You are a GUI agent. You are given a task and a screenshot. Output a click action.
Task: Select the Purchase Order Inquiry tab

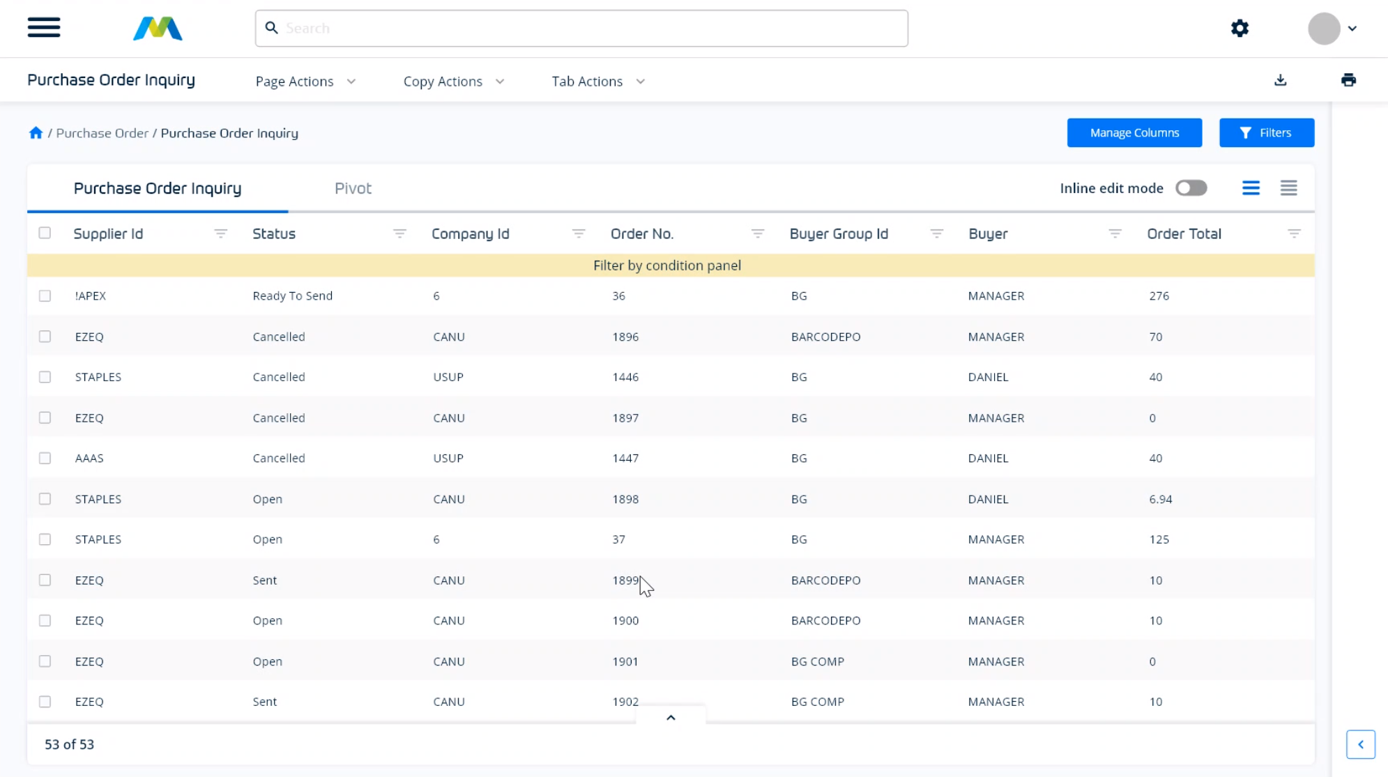coord(158,188)
